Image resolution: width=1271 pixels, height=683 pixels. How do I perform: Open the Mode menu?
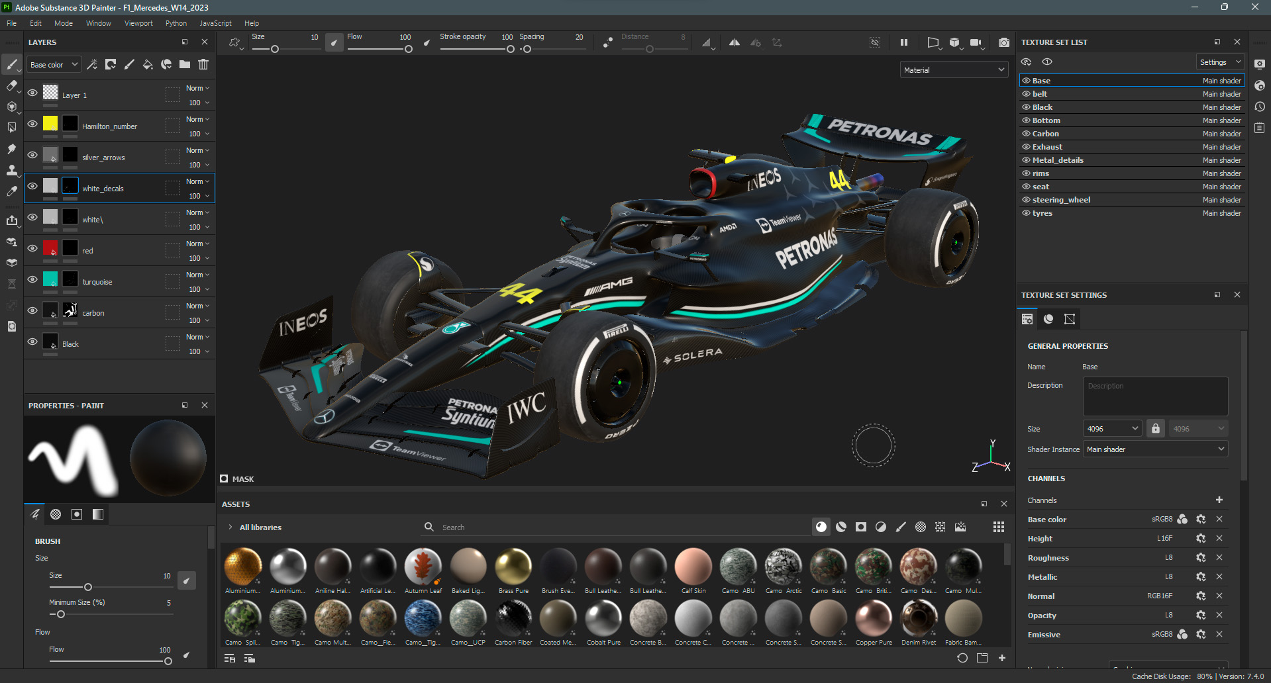coord(64,23)
